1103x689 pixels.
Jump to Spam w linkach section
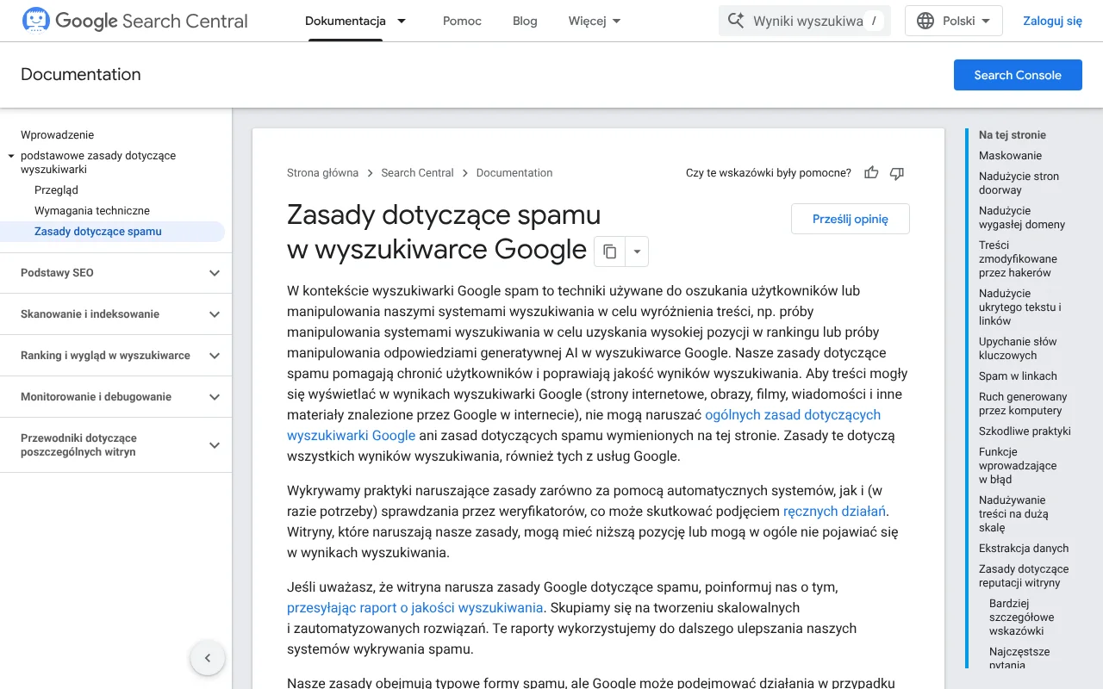[x=1018, y=376]
